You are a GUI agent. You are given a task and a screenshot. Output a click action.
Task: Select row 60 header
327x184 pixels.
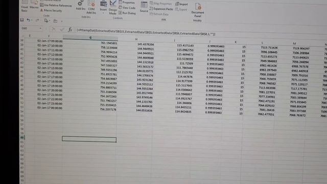pyautogui.click(x=22, y=137)
